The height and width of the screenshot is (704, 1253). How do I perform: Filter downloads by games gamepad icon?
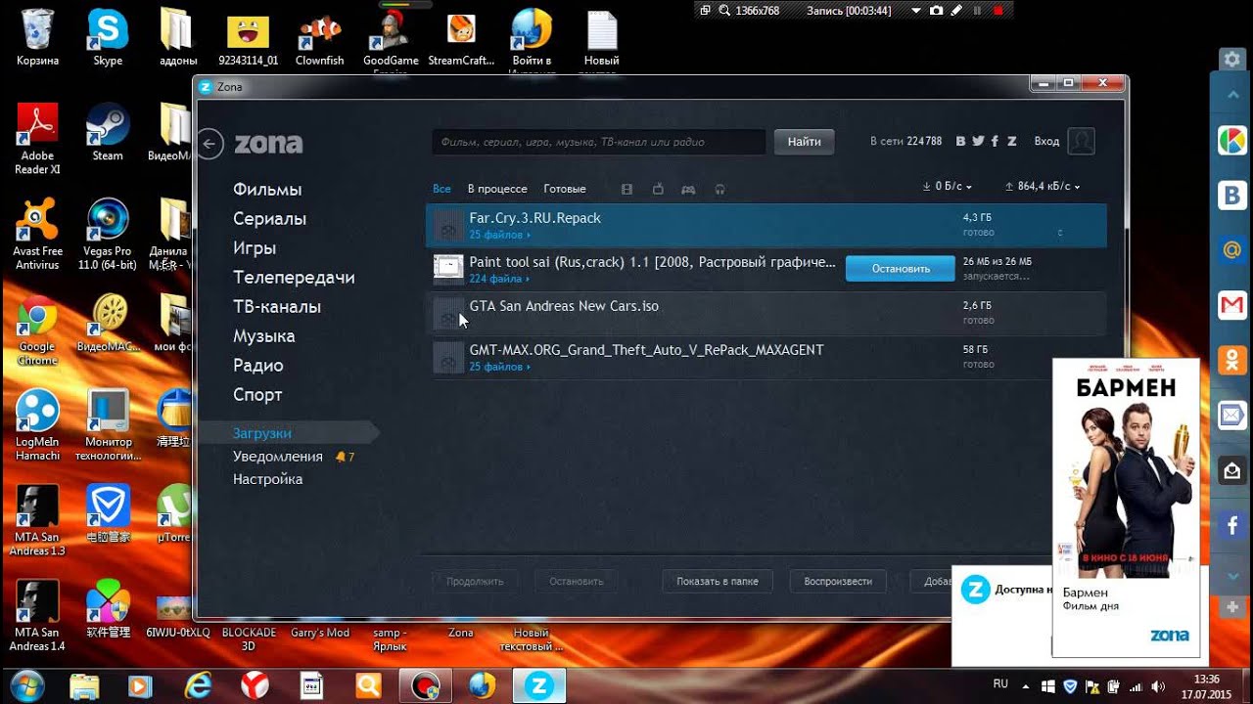click(688, 189)
